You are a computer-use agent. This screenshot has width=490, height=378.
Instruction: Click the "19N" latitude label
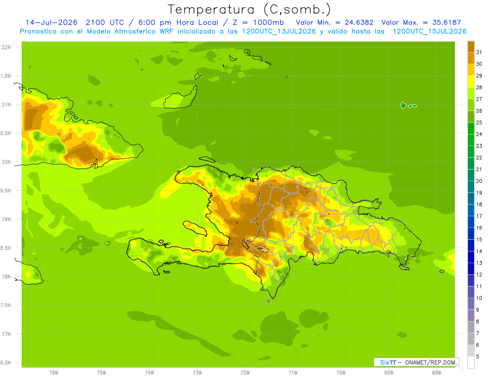pyautogui.click(x=7, y=219)
